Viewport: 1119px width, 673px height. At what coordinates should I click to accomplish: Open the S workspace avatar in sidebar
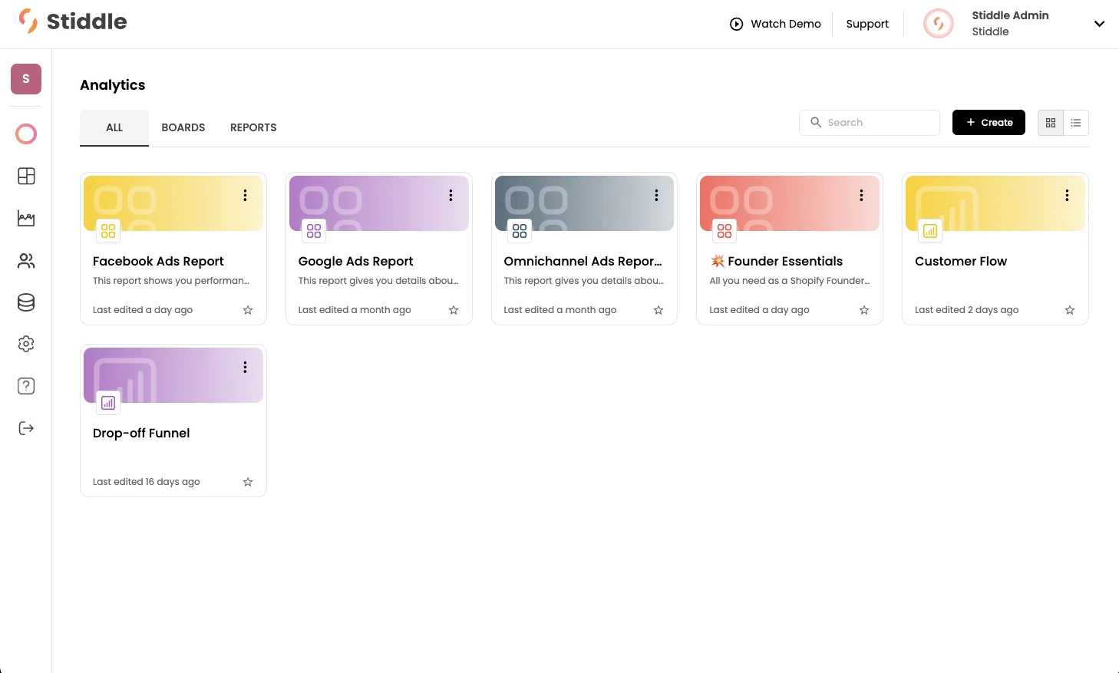(x=26, y=79)
